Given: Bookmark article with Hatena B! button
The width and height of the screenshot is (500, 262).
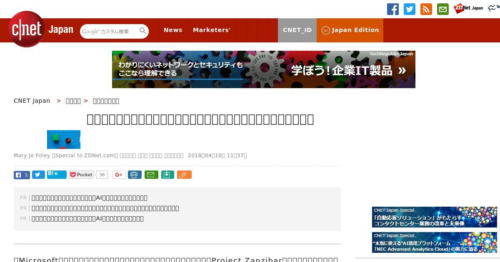Looking at the screenshot, I should pos(57,174).
